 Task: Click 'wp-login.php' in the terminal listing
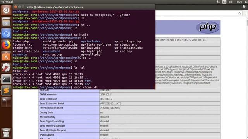pyautogui.click(x=91, y=51)
